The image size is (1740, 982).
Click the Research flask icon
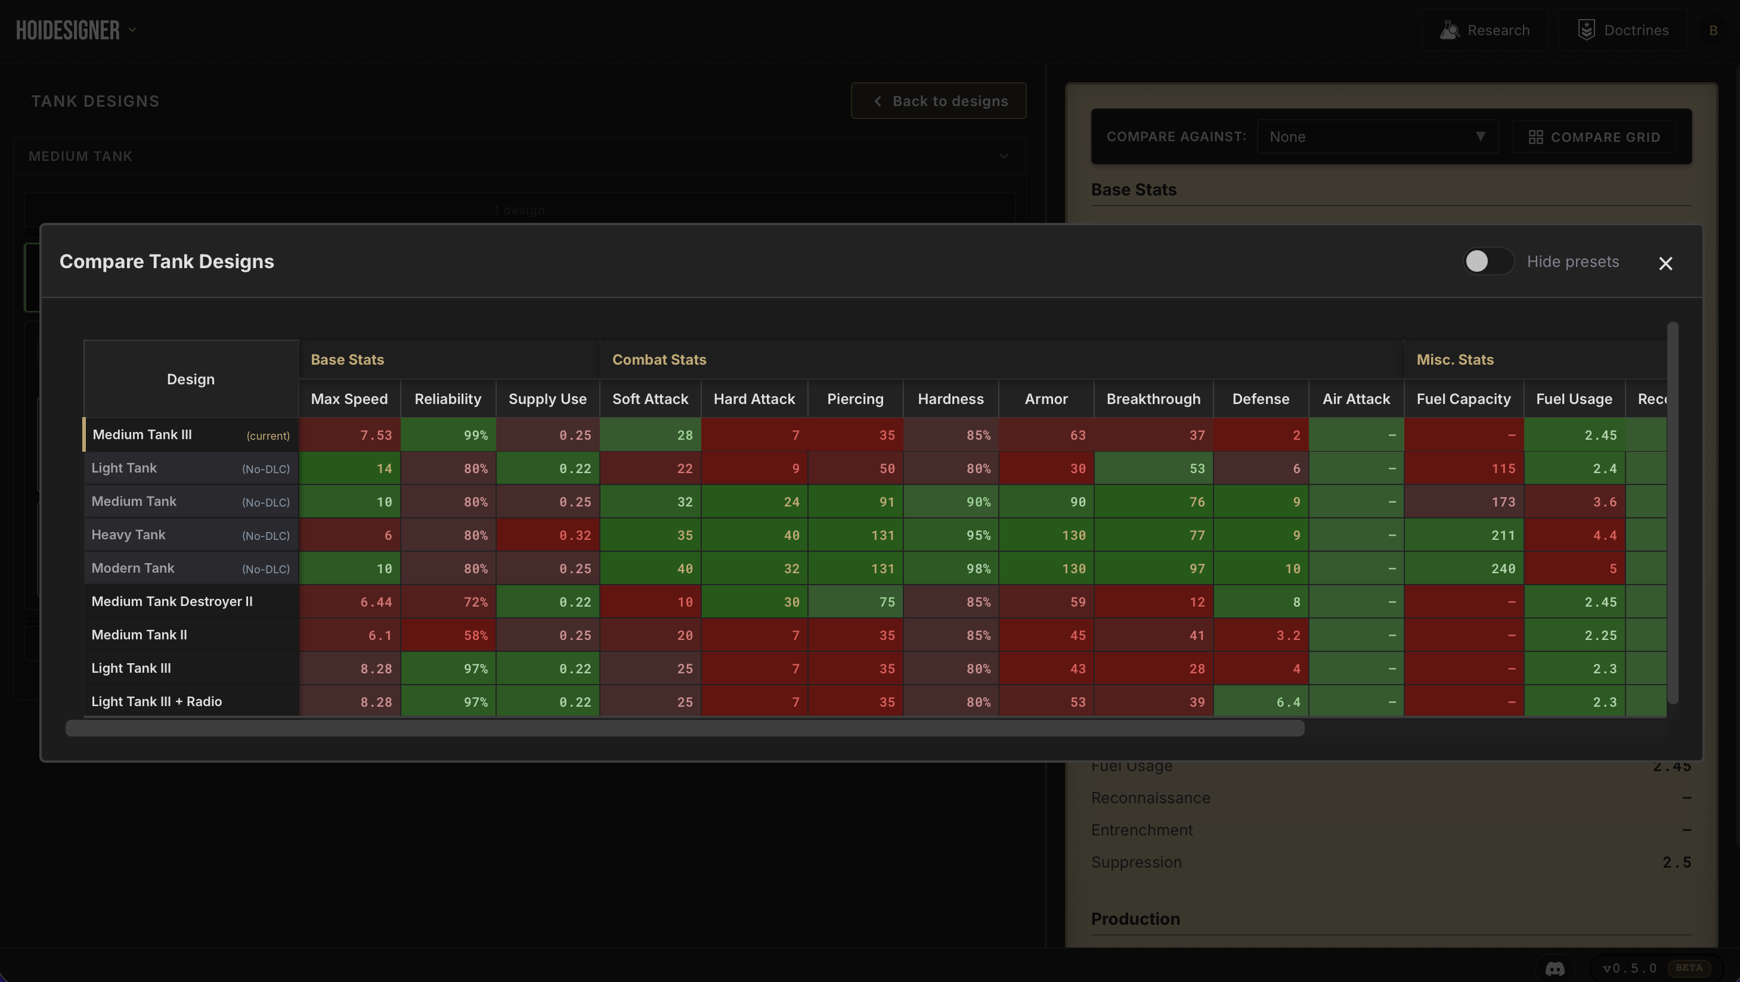(x=1449, y=30)
